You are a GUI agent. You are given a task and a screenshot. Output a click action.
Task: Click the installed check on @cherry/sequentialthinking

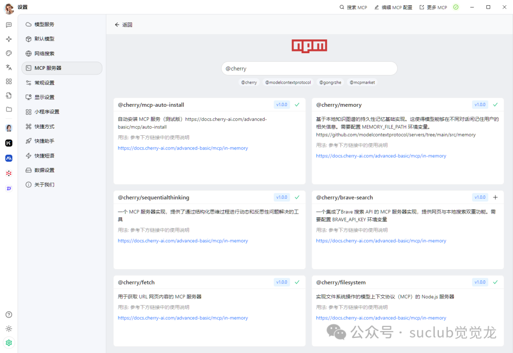coord(297,197)
